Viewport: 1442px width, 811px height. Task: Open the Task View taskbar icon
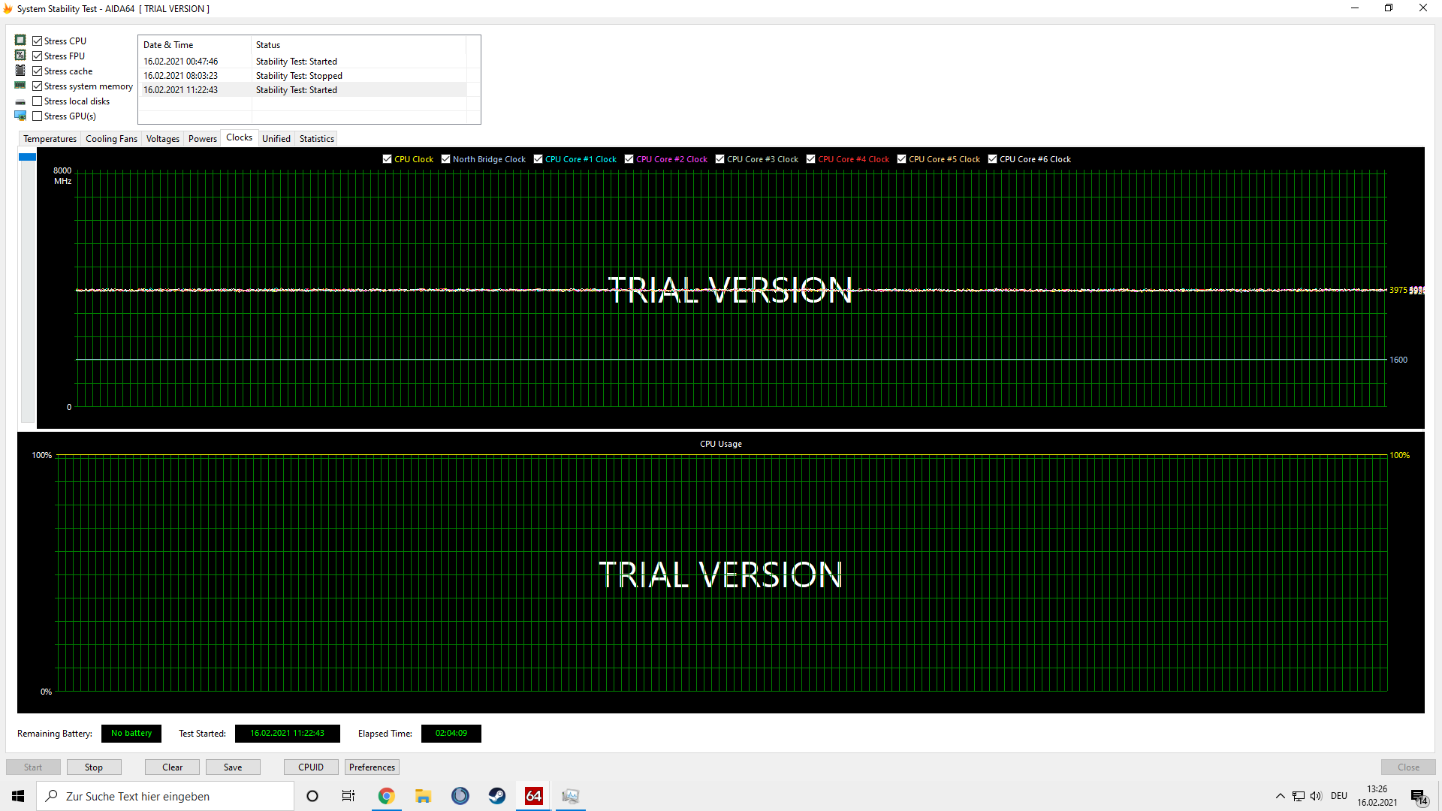point(348,796)
